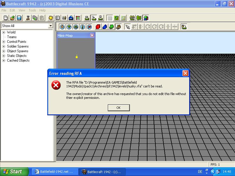Toggle the tree vegetation filter button

tap(69, 27)
